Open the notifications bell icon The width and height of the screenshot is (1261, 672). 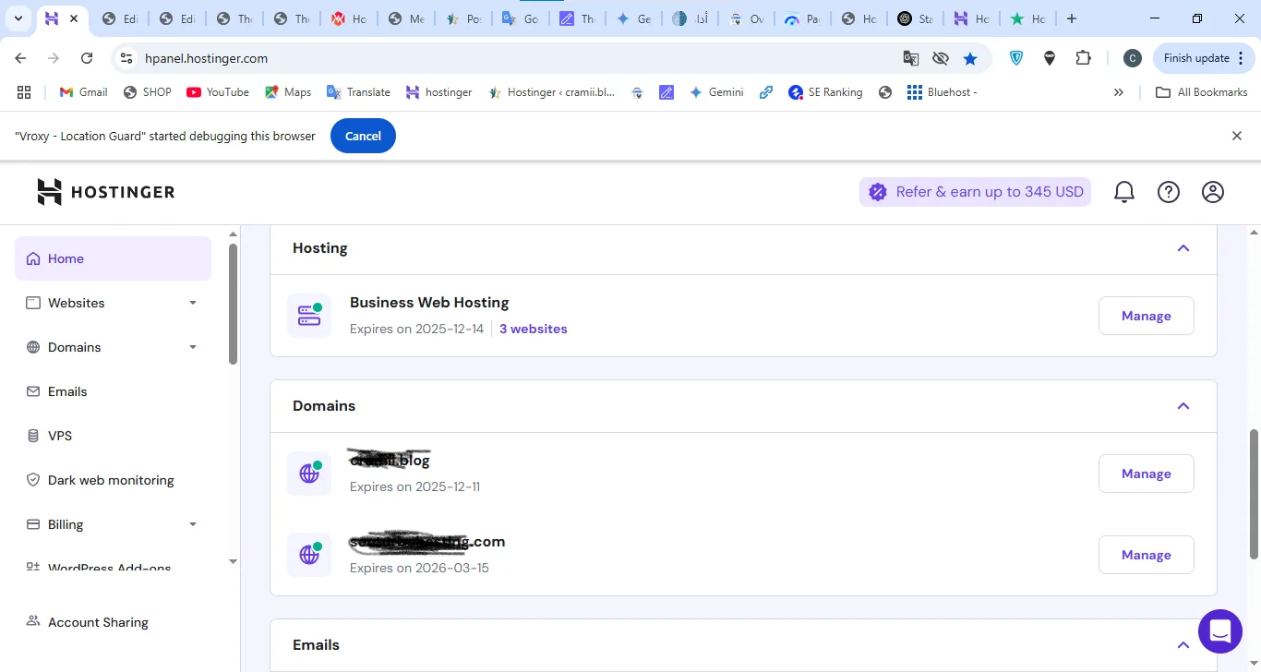[x=1123, y=192]
